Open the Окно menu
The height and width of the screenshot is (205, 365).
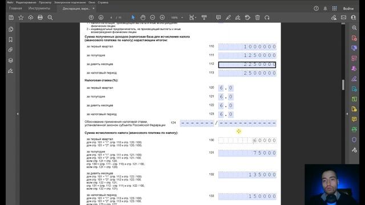[92, 2]
